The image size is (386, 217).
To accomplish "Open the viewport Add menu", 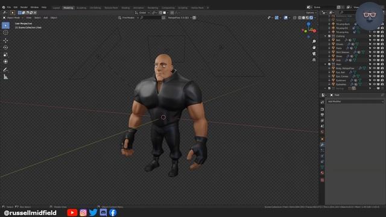I will [x=46, y=17].
